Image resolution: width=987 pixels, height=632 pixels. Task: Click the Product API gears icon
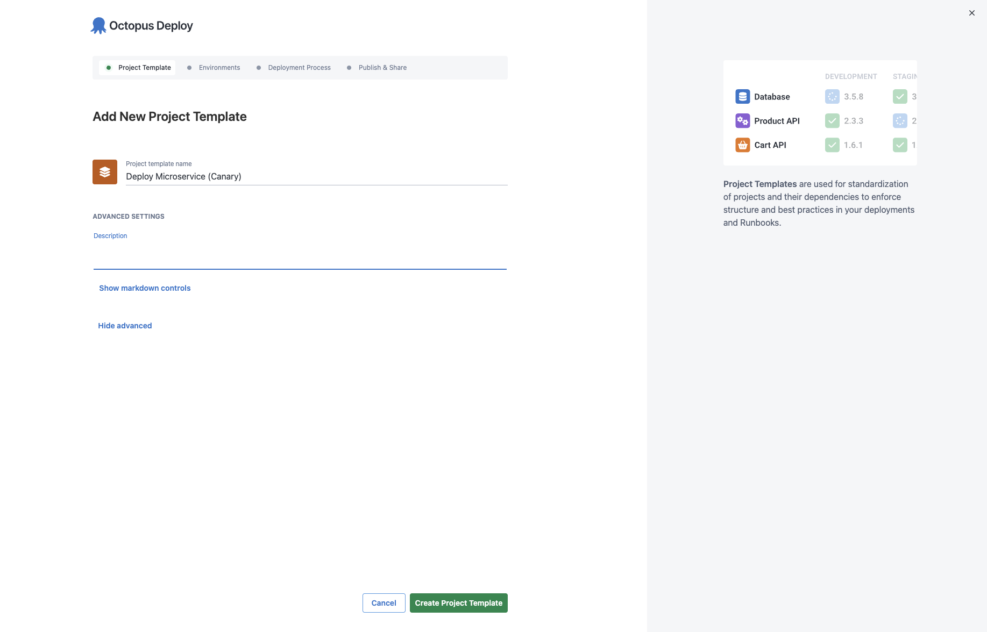coord(743,121)
